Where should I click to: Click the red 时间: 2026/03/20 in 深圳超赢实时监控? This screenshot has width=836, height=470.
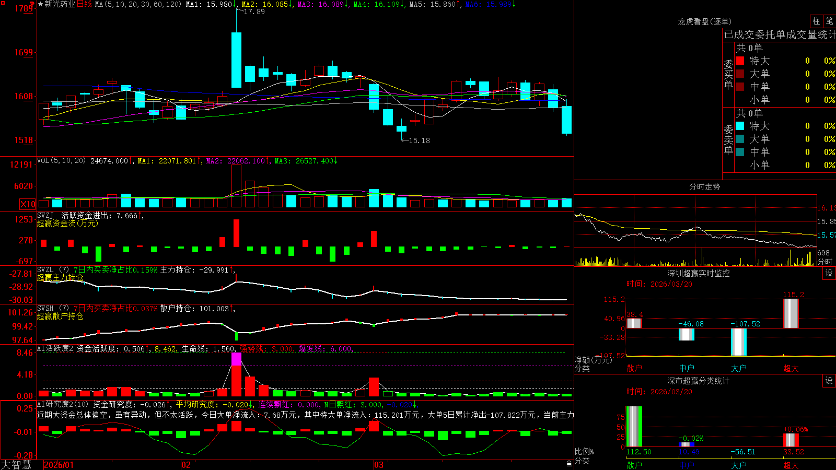[x=659, y=284]
